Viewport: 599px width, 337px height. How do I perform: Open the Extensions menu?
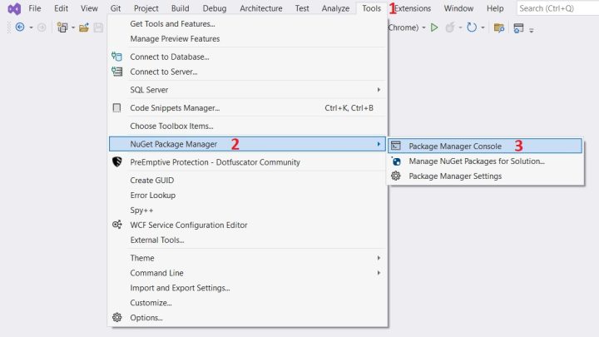tap(413, 8)
